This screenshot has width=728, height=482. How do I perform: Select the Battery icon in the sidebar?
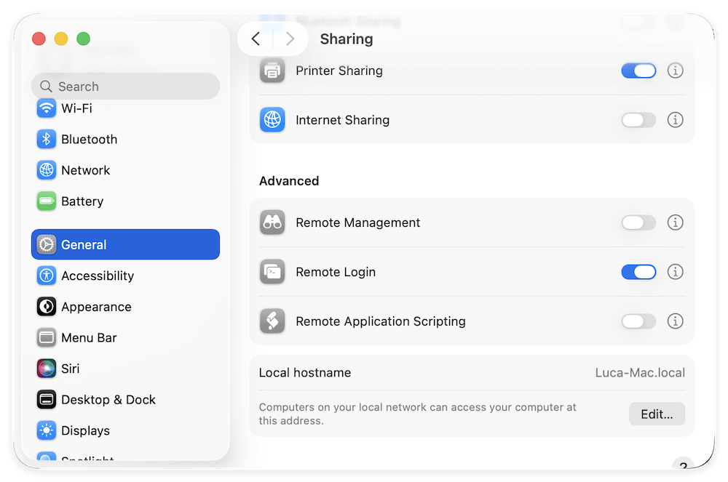pos(46,201)
